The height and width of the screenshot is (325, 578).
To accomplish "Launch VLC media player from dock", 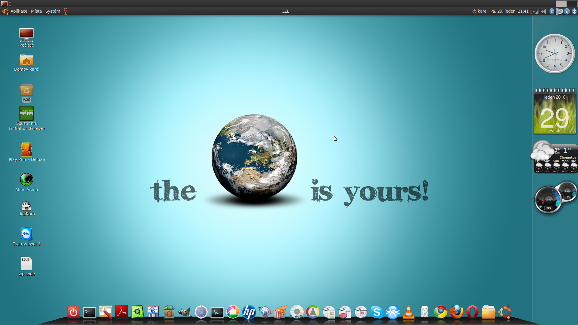I will 409,312.
